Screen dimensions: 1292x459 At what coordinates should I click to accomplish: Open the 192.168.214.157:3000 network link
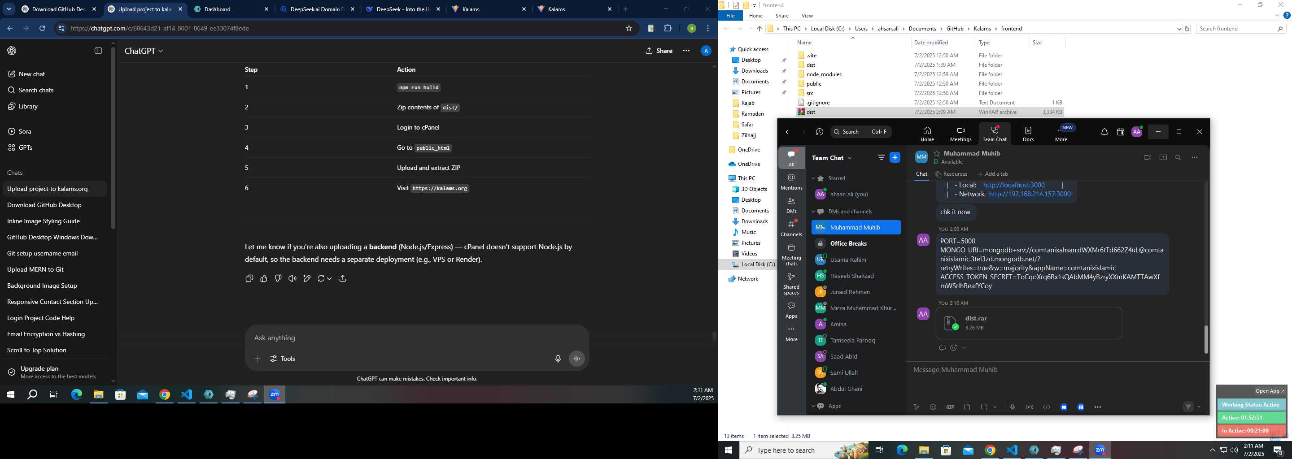pyautogui.click(x=1030, y=195)
